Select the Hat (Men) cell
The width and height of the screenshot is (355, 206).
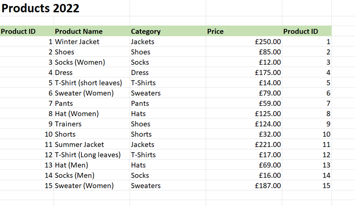click(x=92, y=165)
